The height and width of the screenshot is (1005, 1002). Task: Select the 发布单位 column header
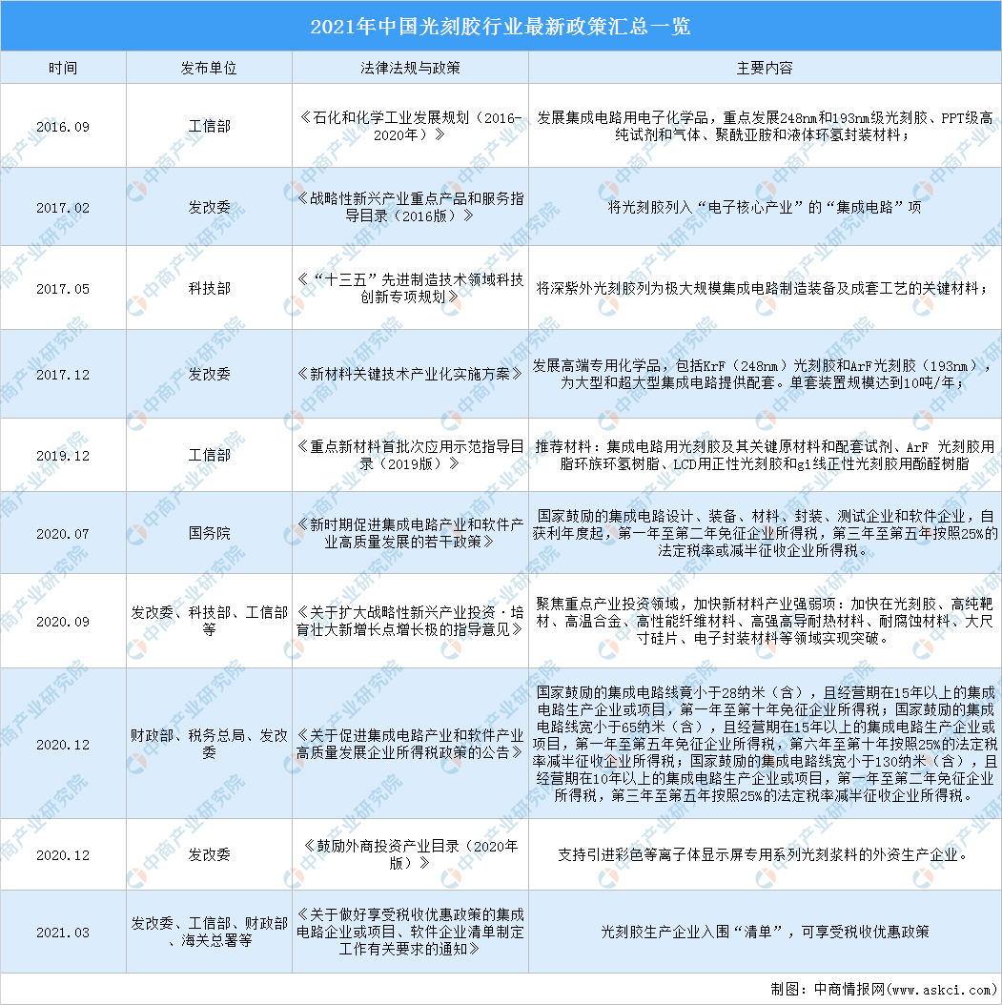[x=209, y=68]
